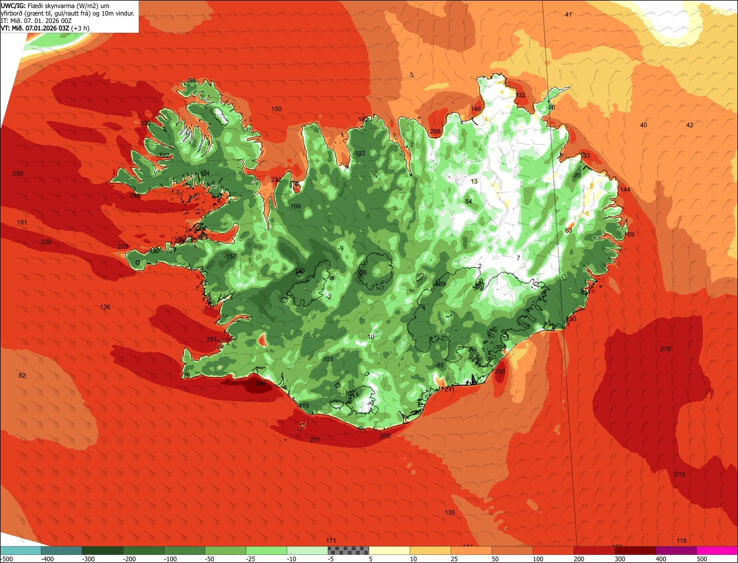Click the checkered legend swatch between -5 and 5

tap(348, 550)
